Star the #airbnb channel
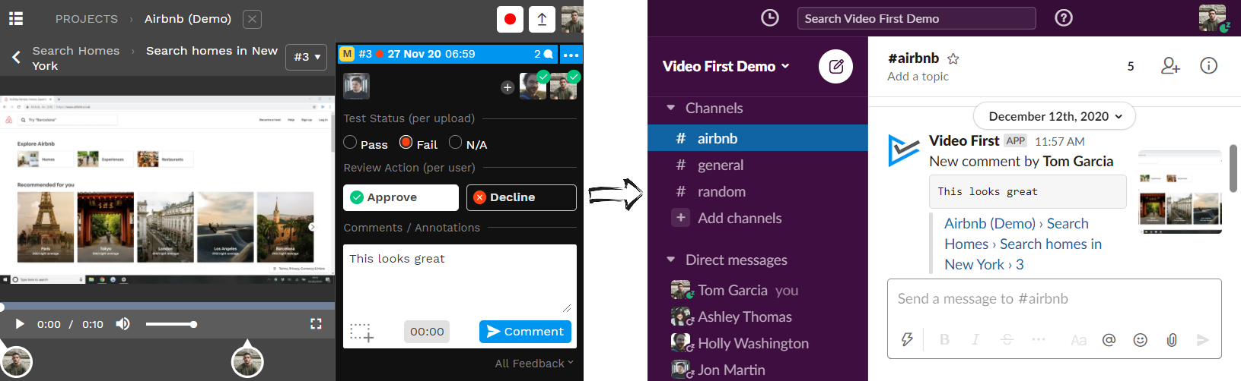 [x=953, y=58]
